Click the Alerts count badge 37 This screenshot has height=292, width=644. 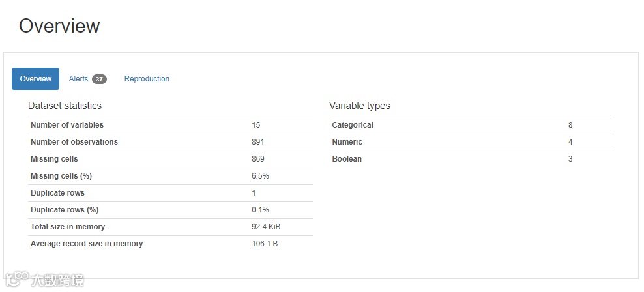[x=99, y=80]
